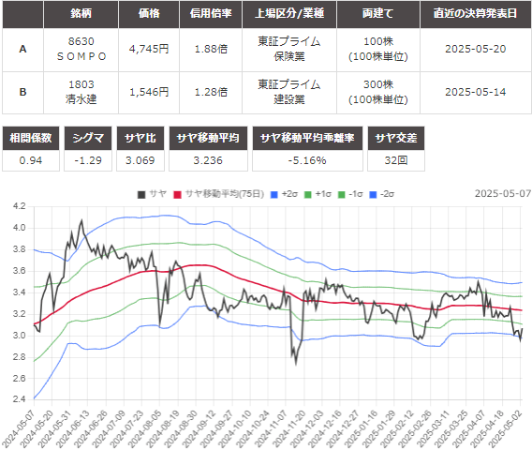532x450 pixels.
Task: Toggle the blue +2σ legend swatch
Action: 274,195
